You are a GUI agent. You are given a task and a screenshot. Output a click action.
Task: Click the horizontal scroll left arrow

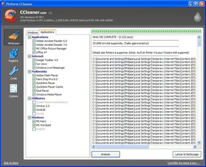tap(94, 146)
